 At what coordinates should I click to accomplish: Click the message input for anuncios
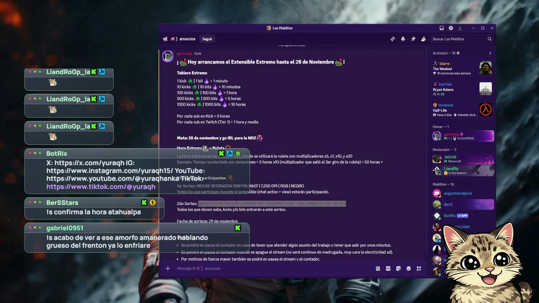pyautogui.click(x=274, y=268)
